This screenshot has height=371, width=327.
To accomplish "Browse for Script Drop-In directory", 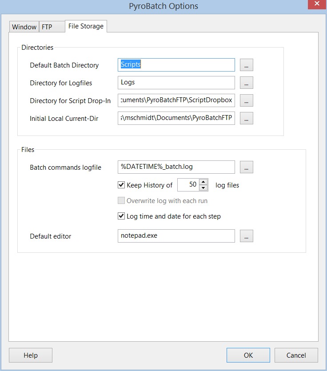I will (246, 100).
